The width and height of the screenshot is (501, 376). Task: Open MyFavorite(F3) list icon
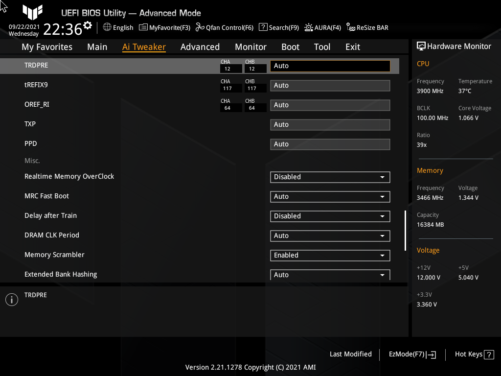tap(143, 27)
